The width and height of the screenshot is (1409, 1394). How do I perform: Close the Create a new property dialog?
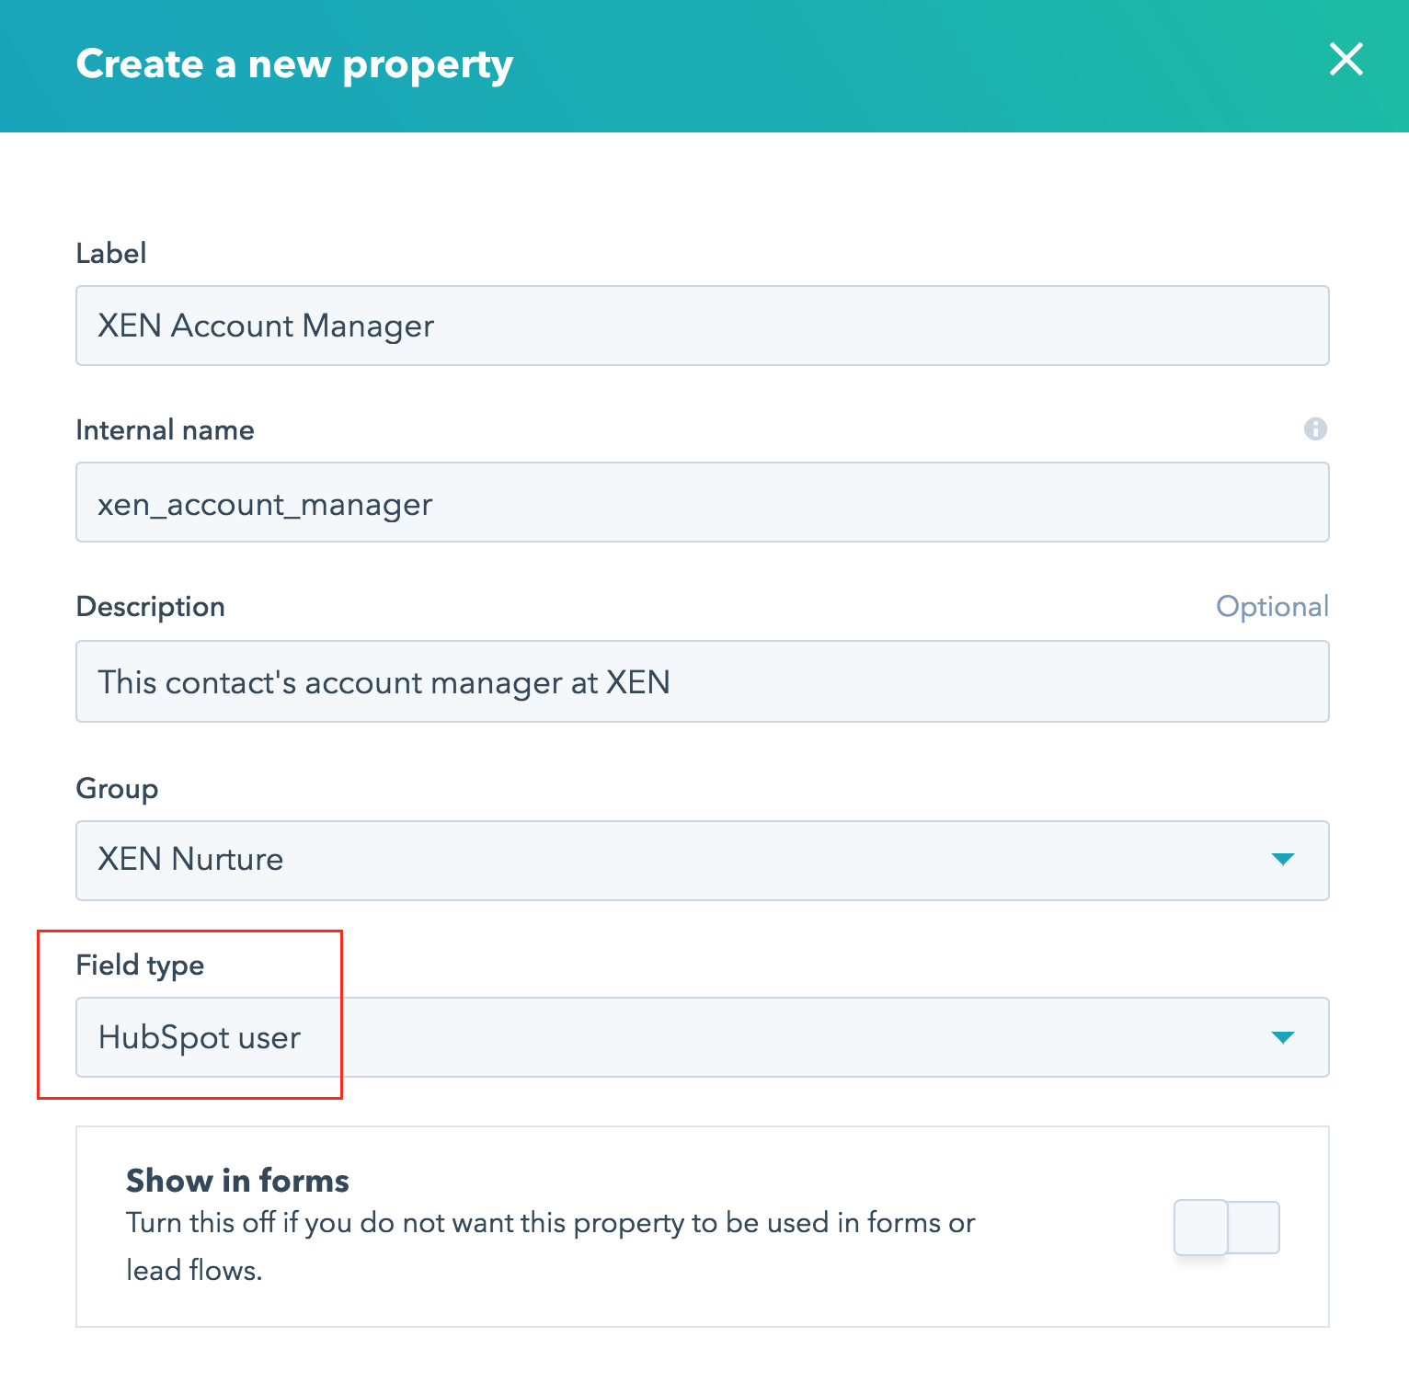point(1346,61)
